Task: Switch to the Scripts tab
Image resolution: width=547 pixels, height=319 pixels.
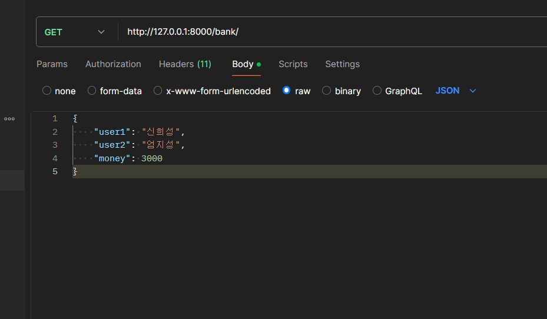Action: click(x=293, y=64)
